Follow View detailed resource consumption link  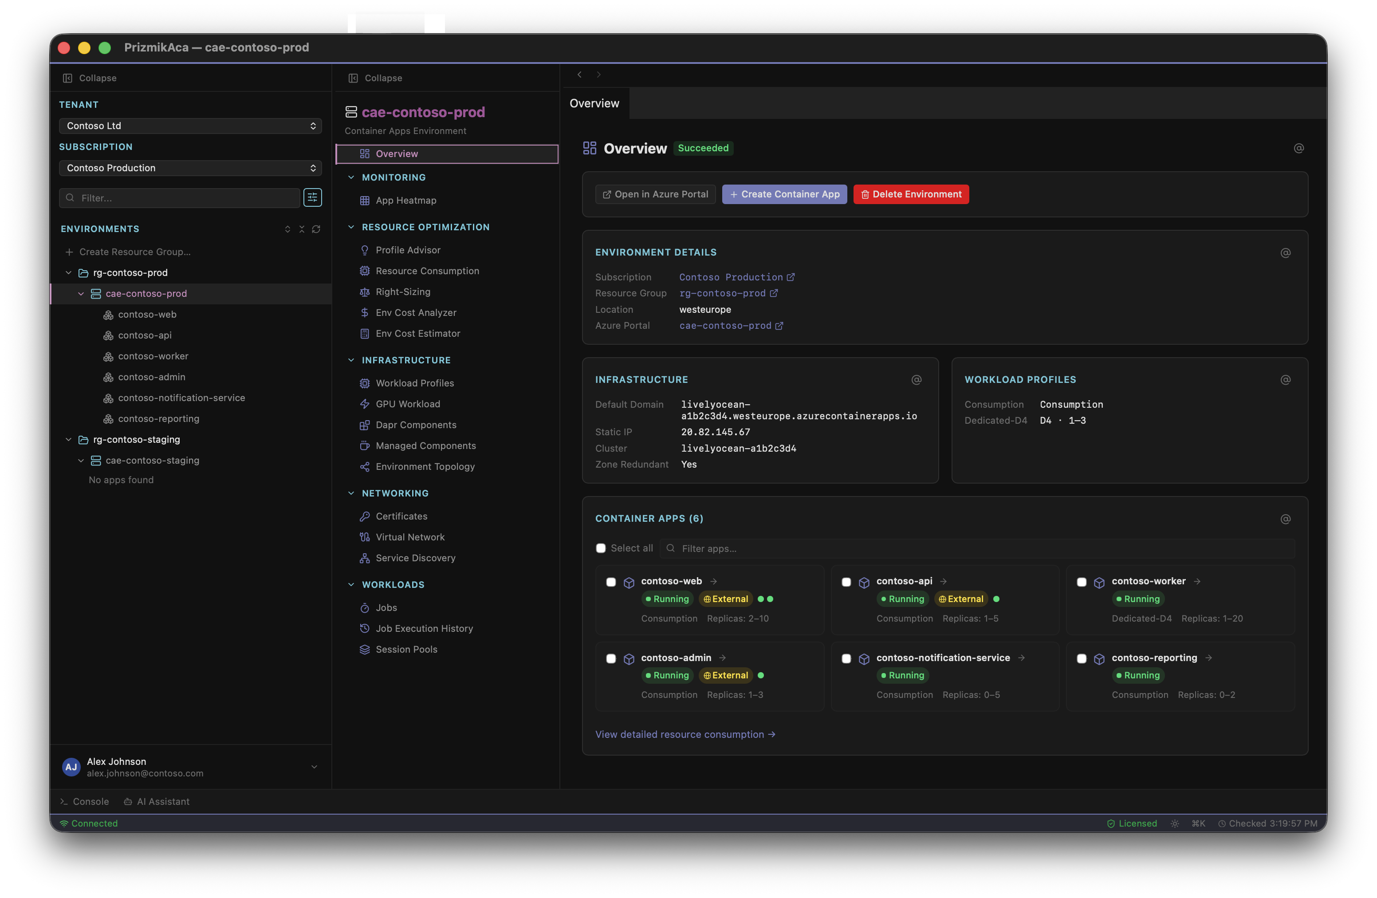pos(685,735)
